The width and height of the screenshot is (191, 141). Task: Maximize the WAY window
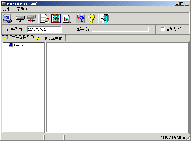point(182,4)
